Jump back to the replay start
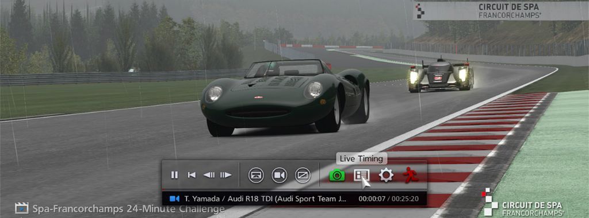The height and width of the screenshot is (218, 589). 192,175
